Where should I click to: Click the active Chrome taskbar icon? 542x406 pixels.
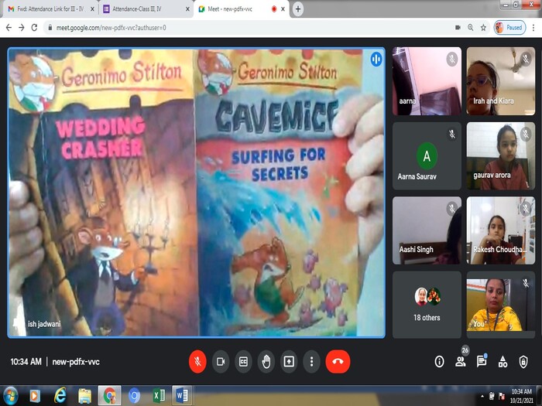coord(110,396)
